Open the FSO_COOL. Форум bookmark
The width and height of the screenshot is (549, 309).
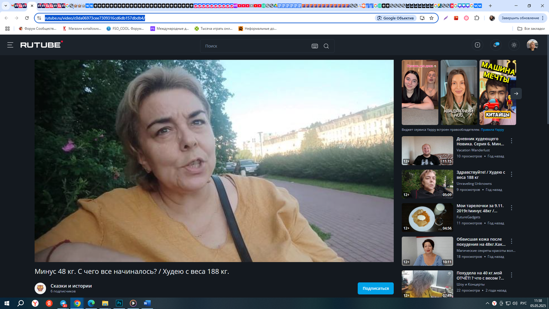tap(125, 28)
